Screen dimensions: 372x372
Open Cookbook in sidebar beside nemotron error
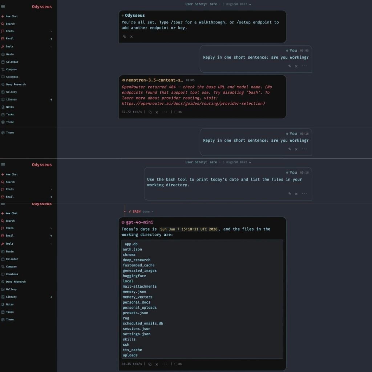point(10,77)
